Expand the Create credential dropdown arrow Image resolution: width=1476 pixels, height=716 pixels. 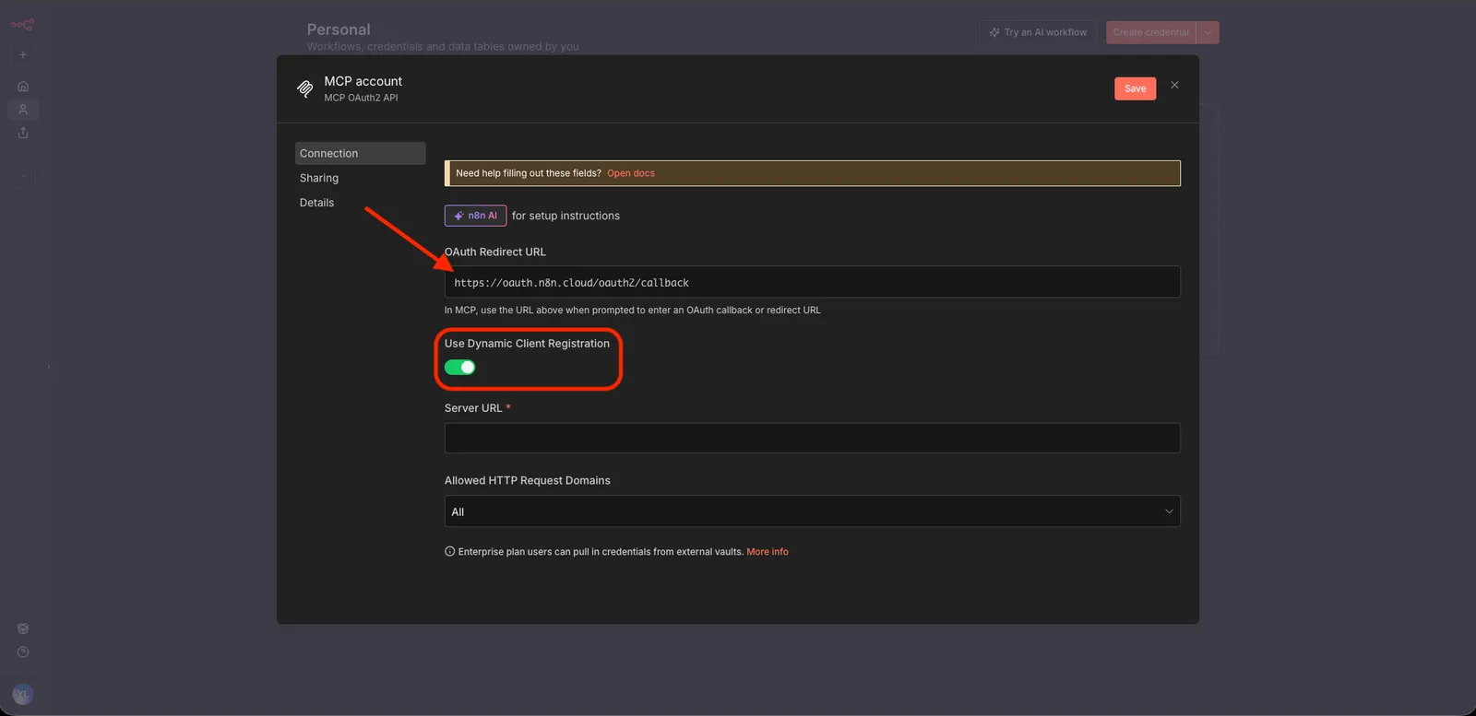[x=1208, y=32]
